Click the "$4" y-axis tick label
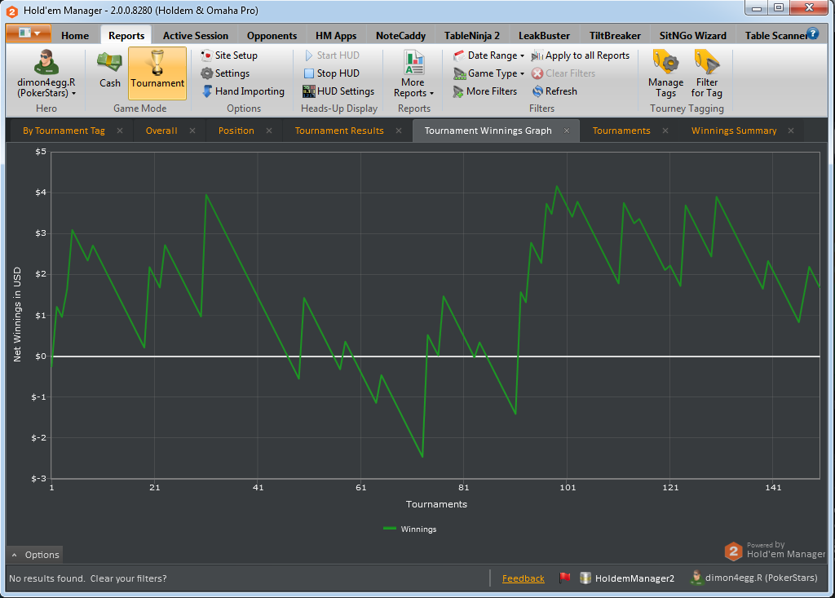Image resolution: width=835 pixels, height=598 pixels. tap(41, 193)
